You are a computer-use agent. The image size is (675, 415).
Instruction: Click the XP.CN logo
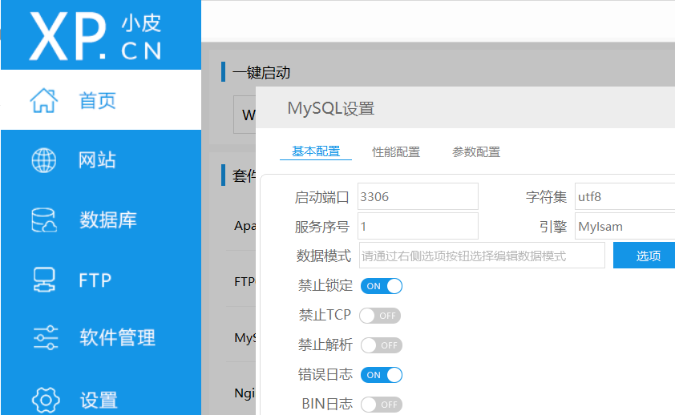coord(95,36)
